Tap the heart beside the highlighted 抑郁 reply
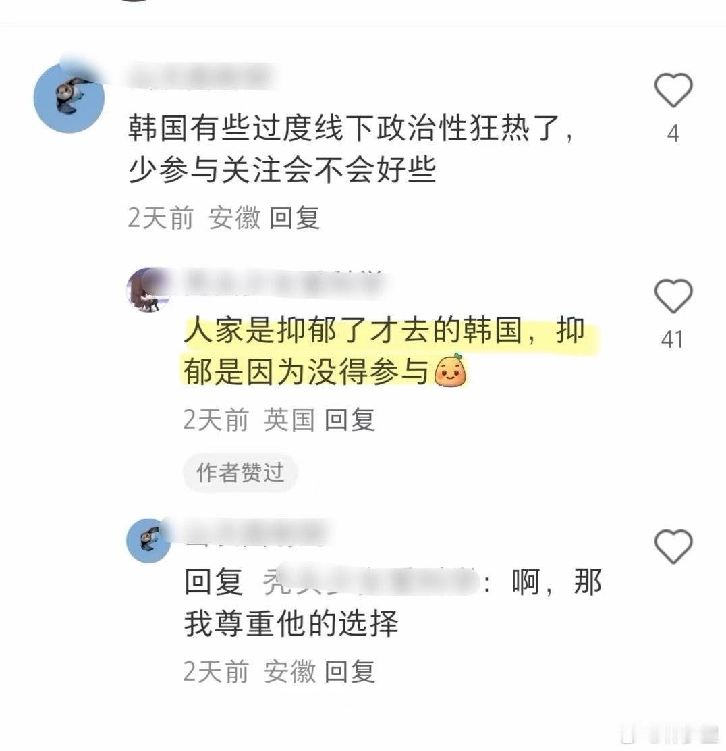 click(673, 296)
